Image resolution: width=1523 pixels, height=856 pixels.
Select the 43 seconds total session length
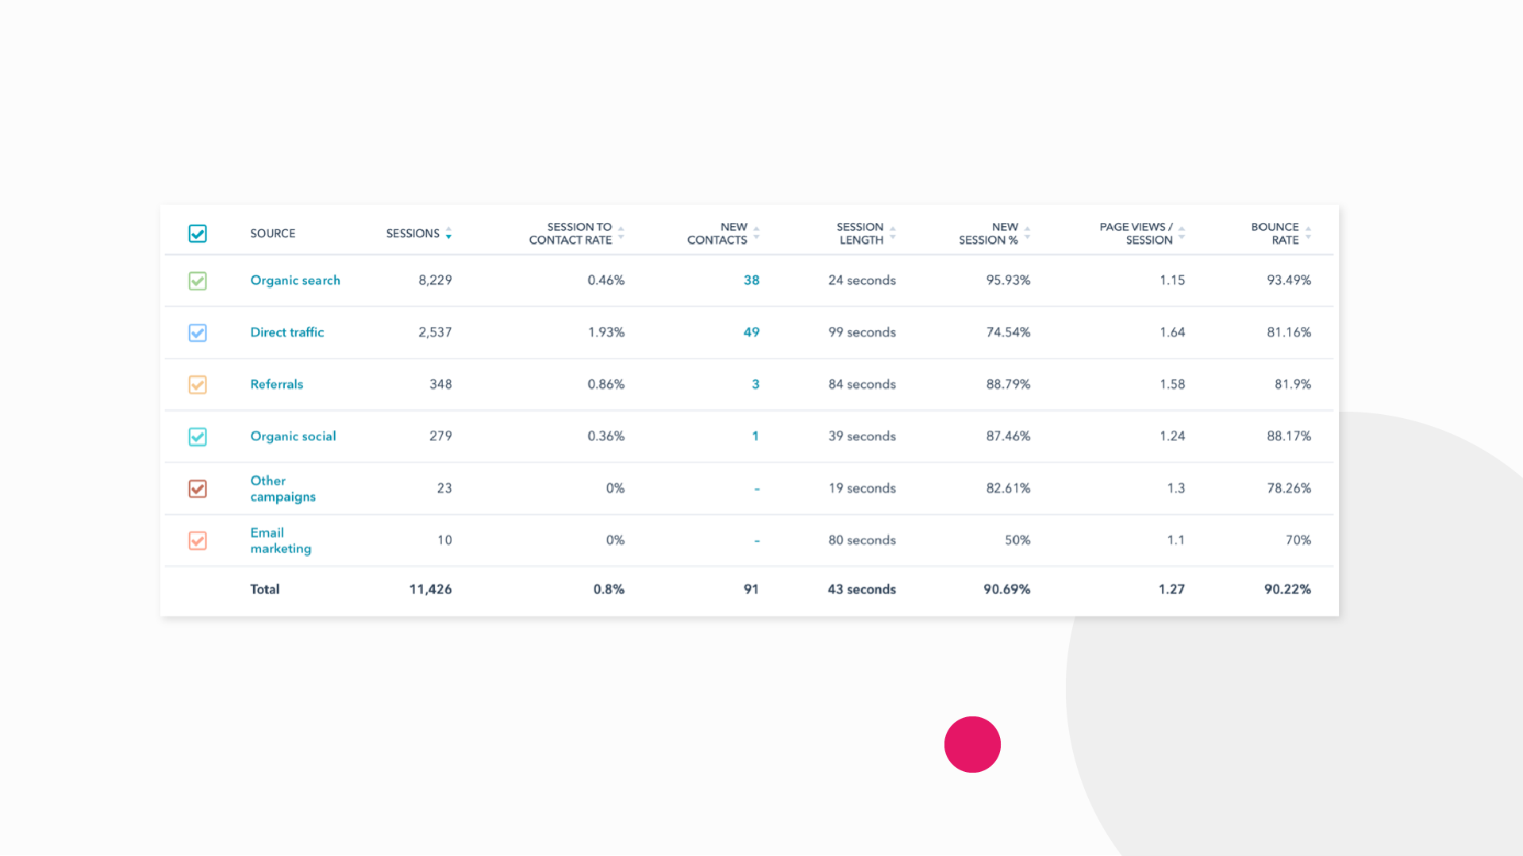(x=862, y=589)
